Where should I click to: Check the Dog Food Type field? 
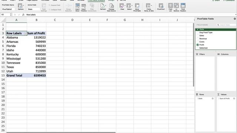pos(197,33)
